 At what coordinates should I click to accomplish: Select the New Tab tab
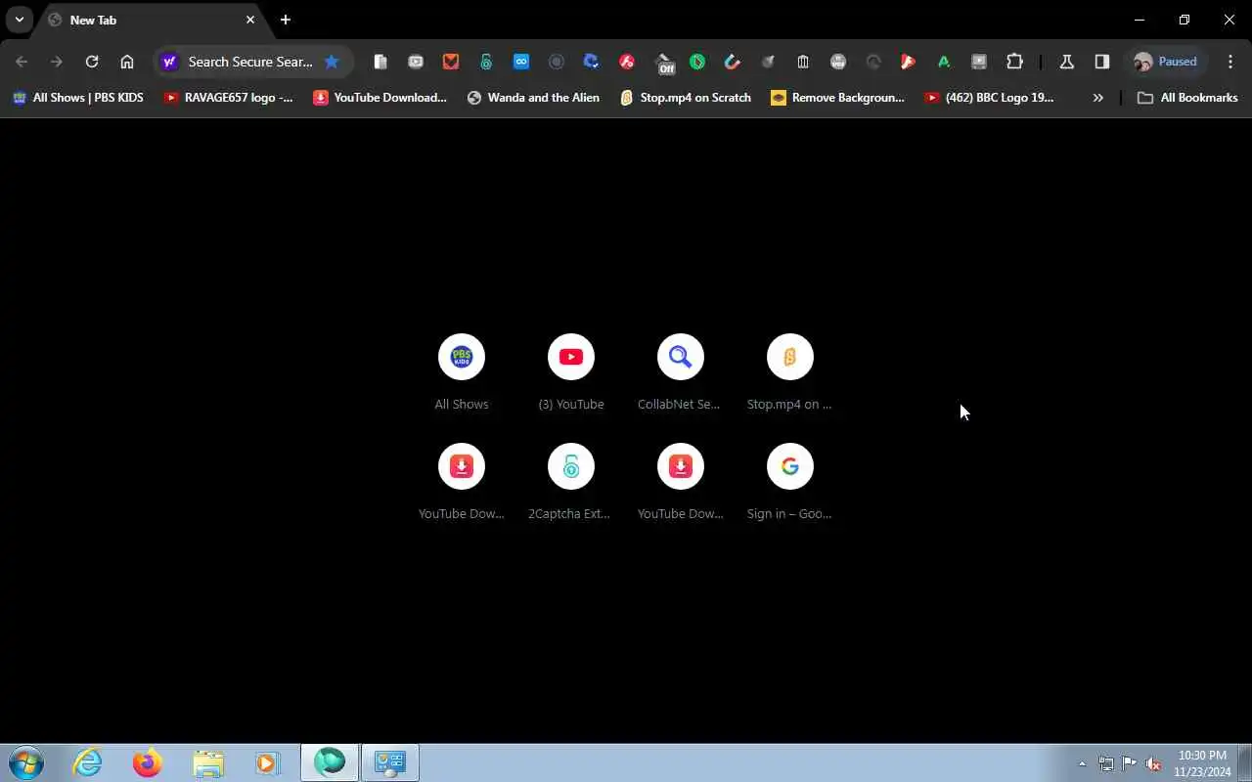tap(152, 20)
